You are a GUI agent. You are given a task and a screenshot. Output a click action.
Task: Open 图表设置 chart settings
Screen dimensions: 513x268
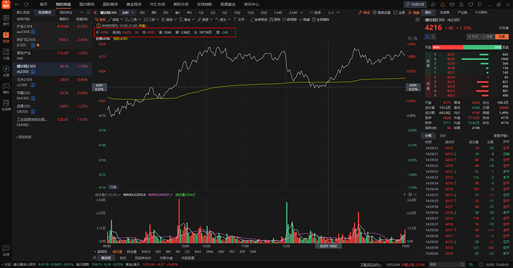point(380,12)
